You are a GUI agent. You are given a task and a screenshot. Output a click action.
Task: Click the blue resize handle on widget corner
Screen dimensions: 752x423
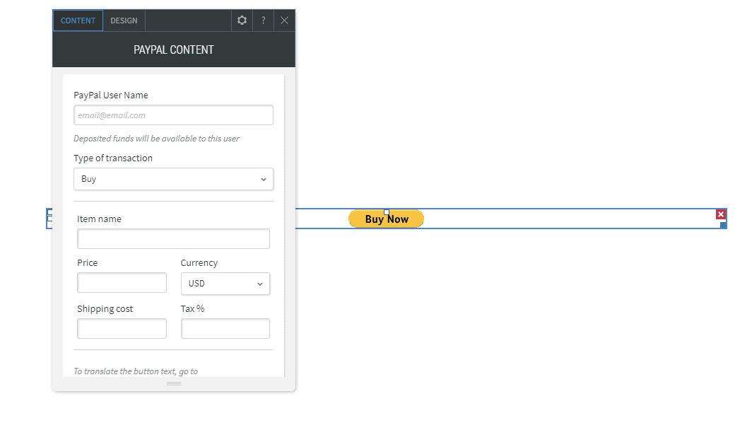coord(723,225)
